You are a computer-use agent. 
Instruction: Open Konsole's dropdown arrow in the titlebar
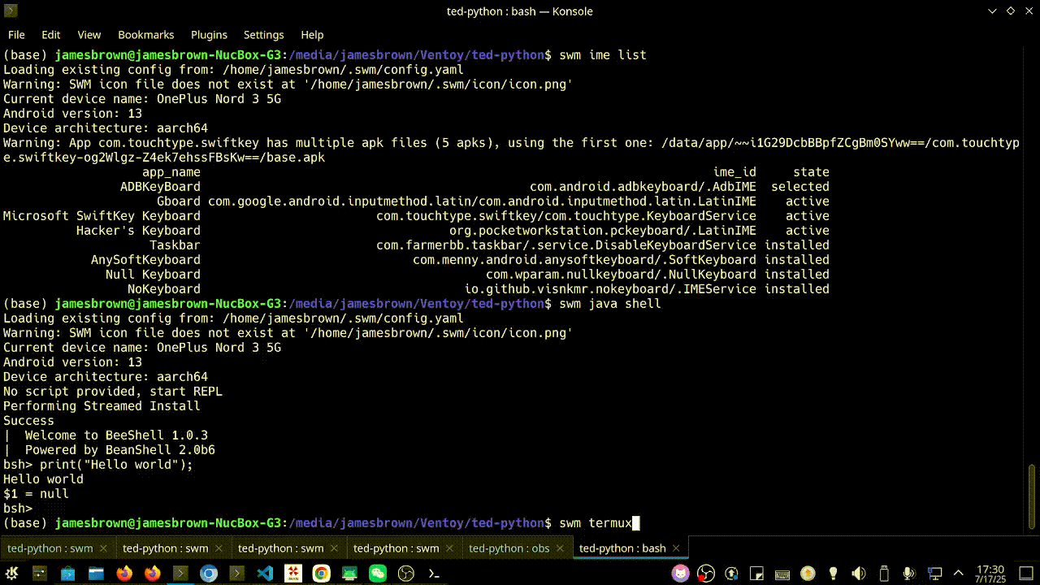coord(992,11)
